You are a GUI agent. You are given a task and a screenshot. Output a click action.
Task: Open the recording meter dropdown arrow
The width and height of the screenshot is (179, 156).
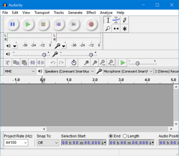pyautogui.click(x=63, y=46)
